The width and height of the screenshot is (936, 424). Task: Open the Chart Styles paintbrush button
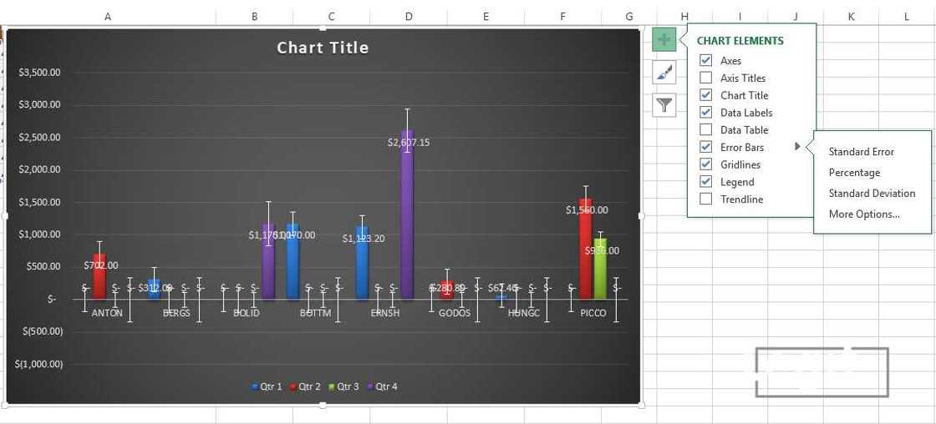coord(664,73)
